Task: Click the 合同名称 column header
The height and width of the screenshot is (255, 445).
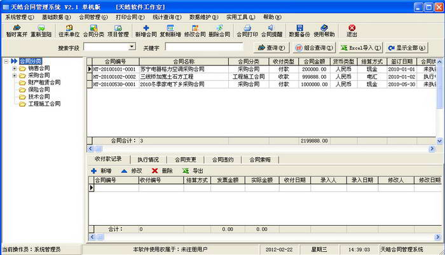Action: tap(184, 62)
